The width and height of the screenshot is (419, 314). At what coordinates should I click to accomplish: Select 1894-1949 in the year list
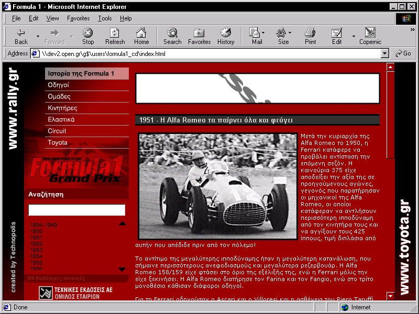tap(43, 225)
